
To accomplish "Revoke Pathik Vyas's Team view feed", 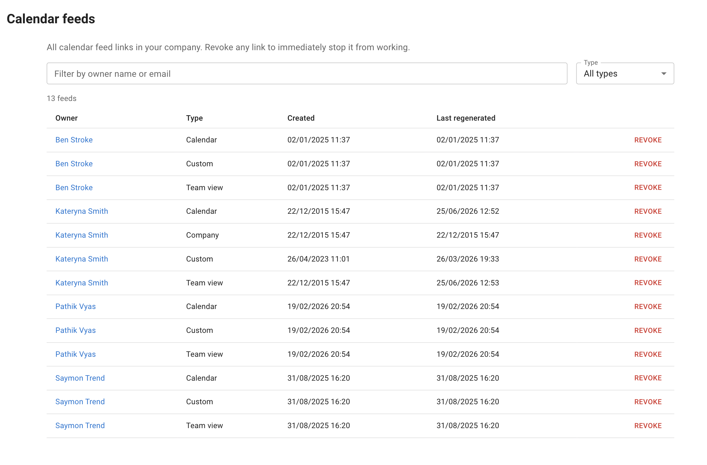I will click(x=648, y=354).
